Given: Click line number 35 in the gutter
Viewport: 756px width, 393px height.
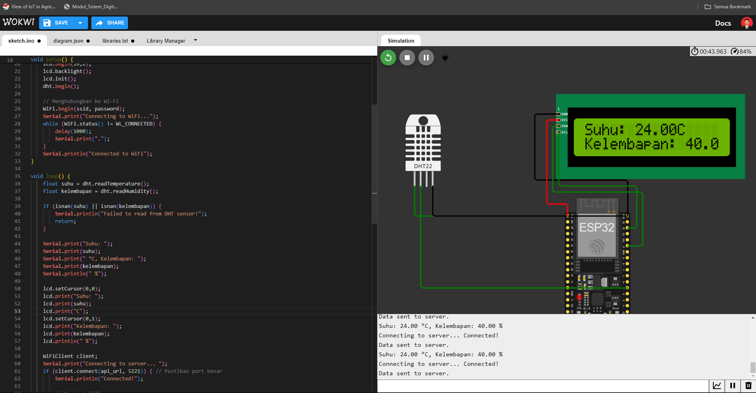Looking at the screenshot, I should click(x=17, y=176).
